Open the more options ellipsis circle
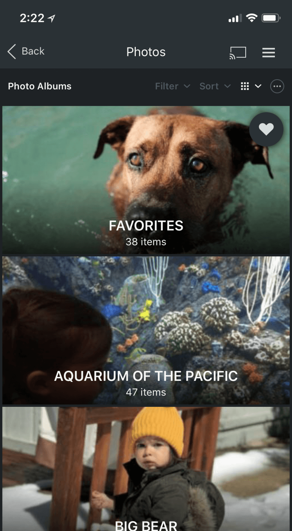This screenshot has width=292, height=531. point(277,87)
